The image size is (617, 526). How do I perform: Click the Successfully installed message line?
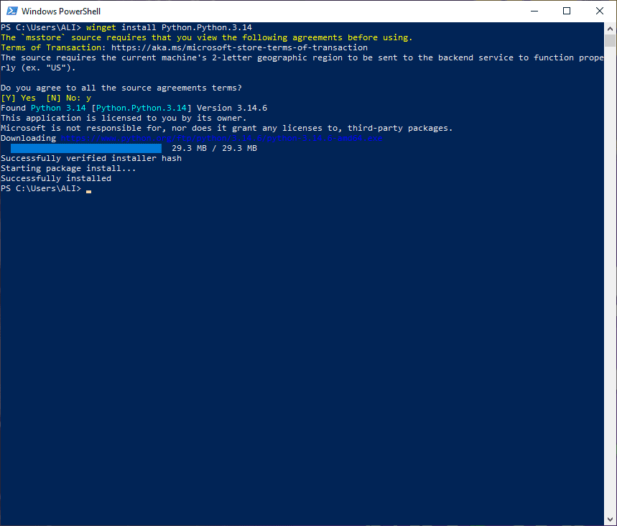(56, 178)
